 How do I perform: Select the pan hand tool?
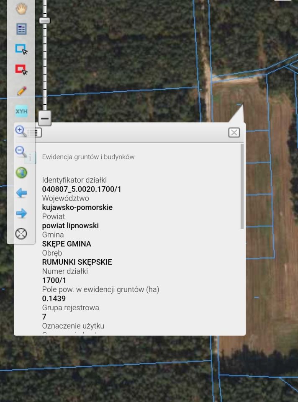coord(21,9)
